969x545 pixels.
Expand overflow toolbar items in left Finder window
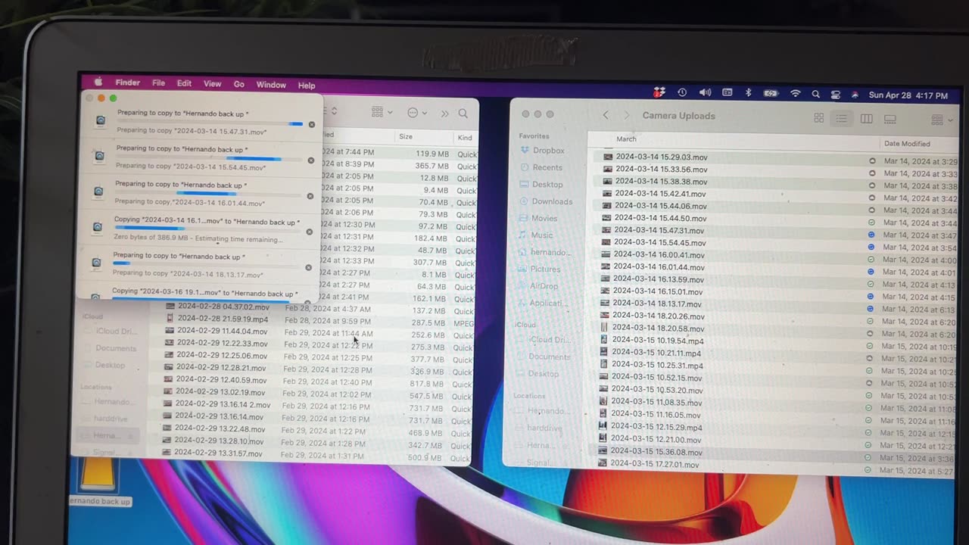click(444, 114)
